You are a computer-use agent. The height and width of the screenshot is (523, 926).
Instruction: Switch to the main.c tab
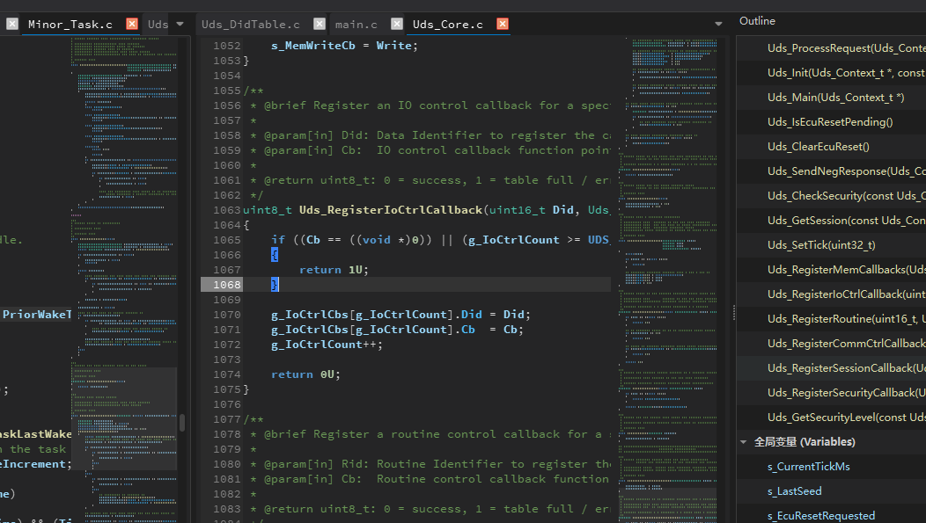(x=356, y=25)
